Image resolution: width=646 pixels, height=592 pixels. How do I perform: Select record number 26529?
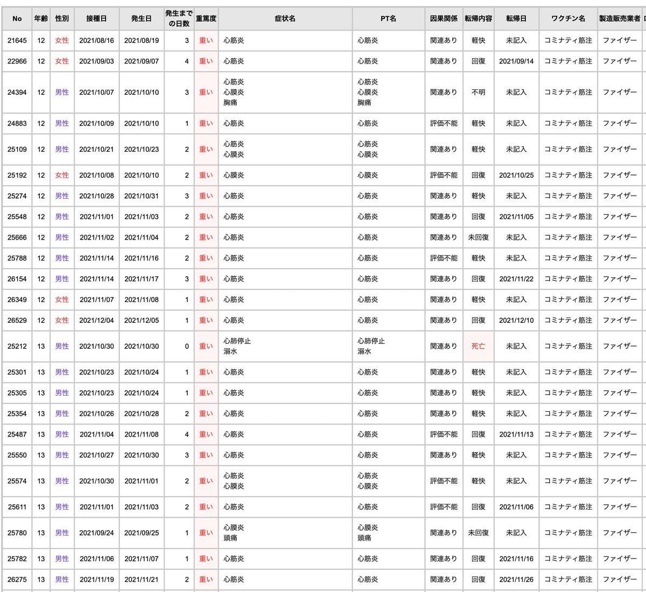[x=17, y=320]
